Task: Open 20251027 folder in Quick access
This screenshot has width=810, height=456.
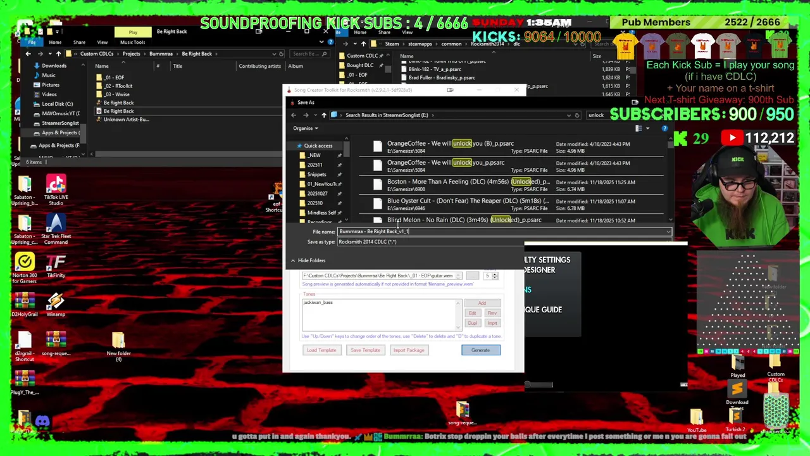Action: tap(317, 193)
